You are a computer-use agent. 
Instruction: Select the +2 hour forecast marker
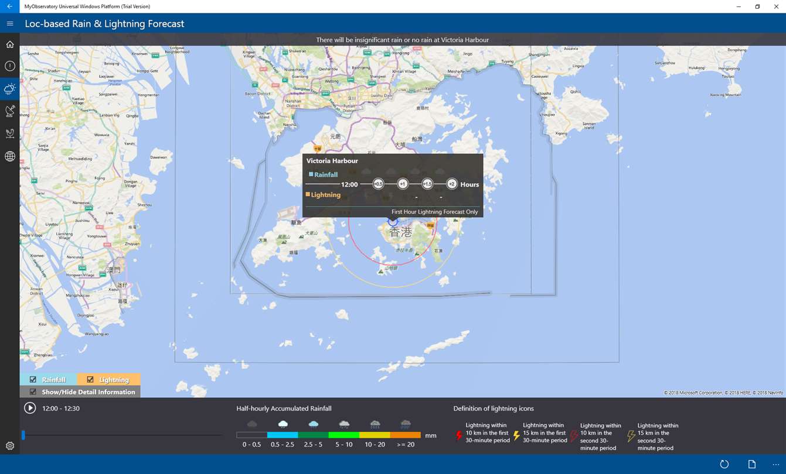click(452, 184)
